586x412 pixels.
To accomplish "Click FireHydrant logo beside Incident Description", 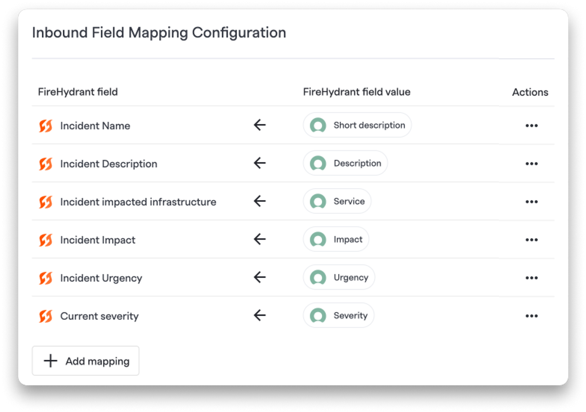I will pos(46,164).
